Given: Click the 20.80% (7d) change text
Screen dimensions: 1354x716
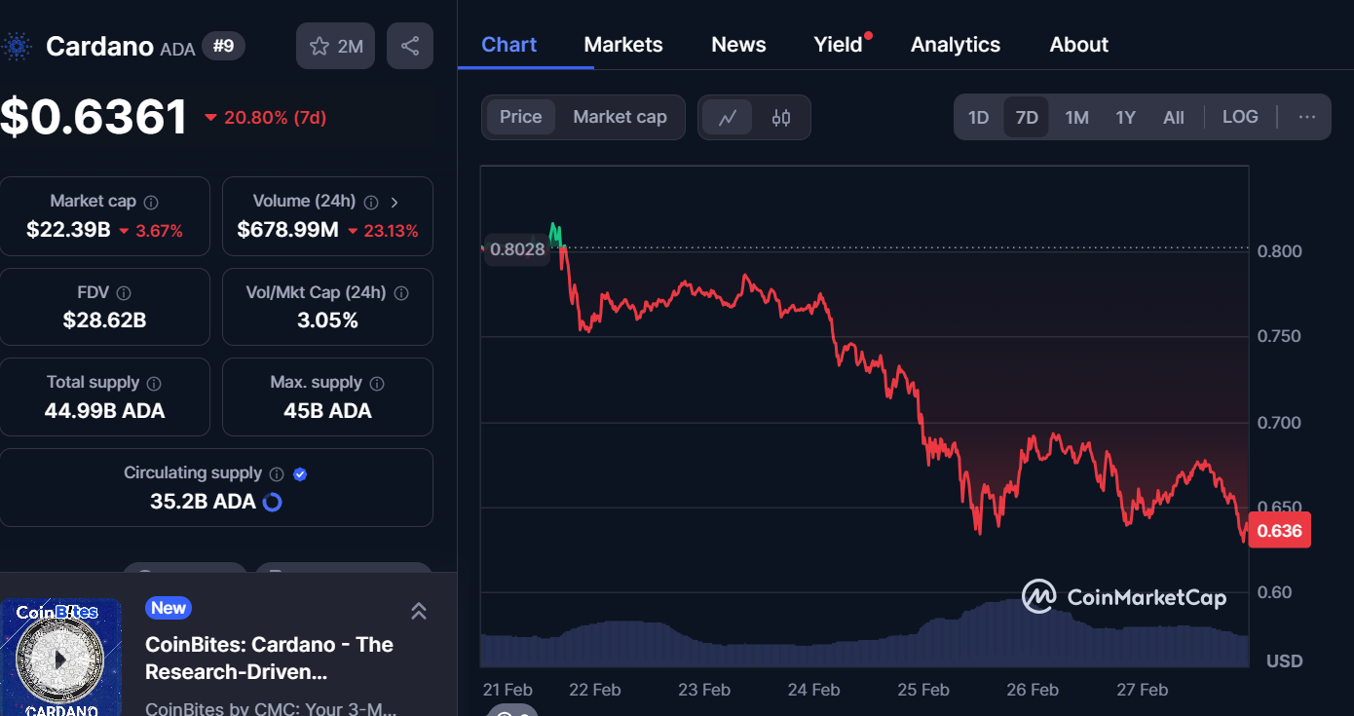Looking at the screenshot, I should point(275,118).
